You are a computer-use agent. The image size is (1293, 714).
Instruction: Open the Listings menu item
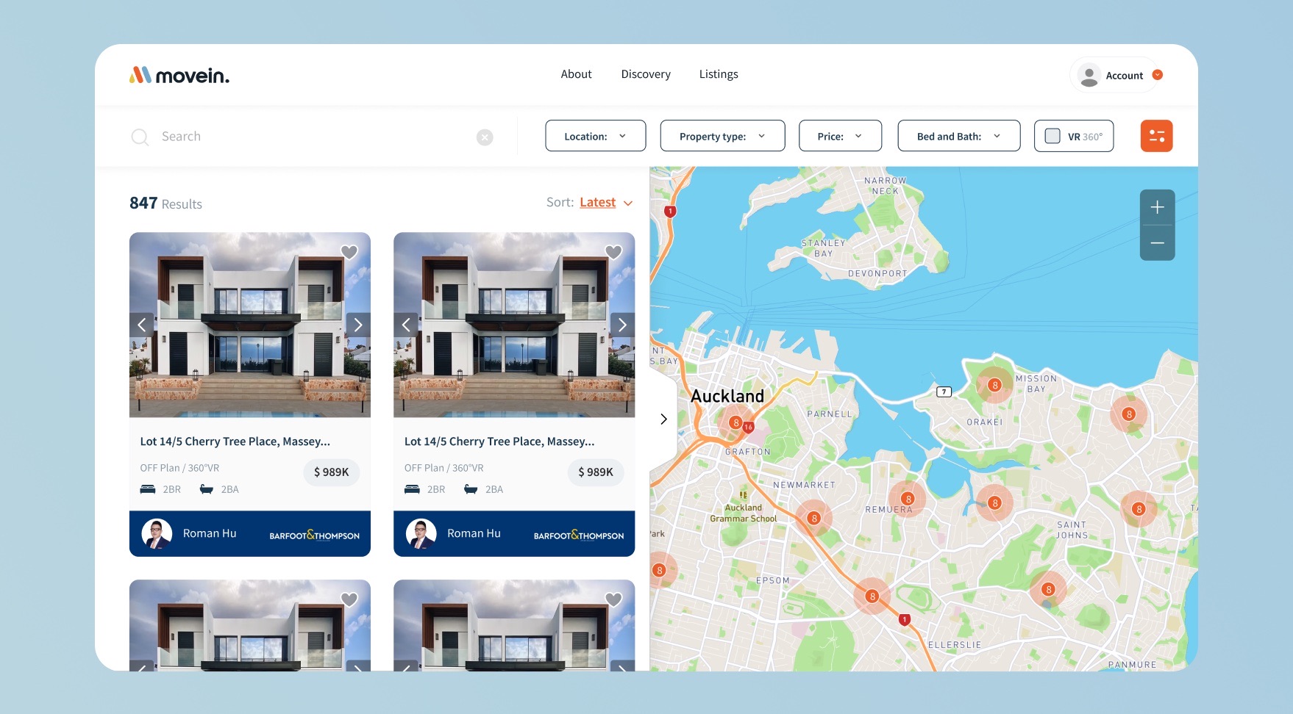click(x=719, y=74)
